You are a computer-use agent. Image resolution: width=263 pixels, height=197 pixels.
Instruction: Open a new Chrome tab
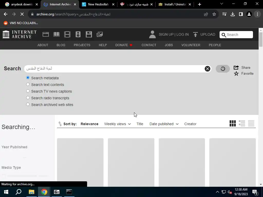coord(199,4)
